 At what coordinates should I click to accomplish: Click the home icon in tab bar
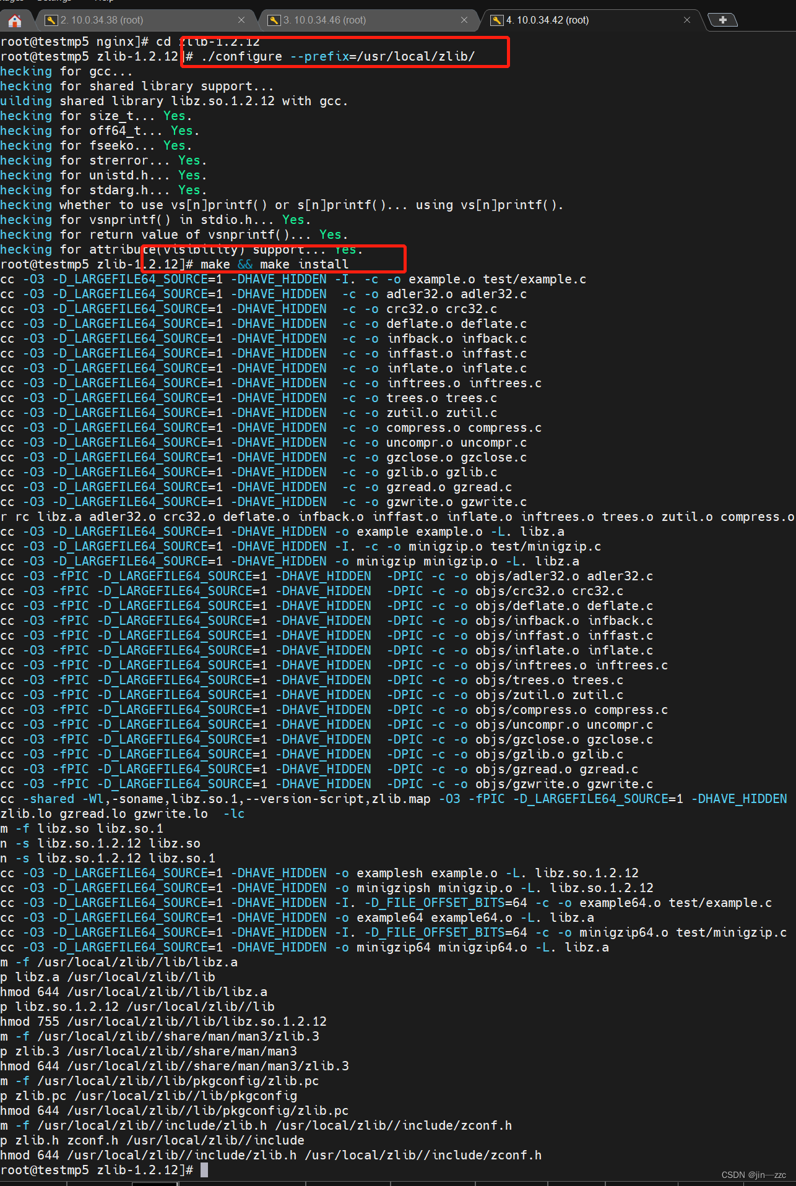[15, 21]
